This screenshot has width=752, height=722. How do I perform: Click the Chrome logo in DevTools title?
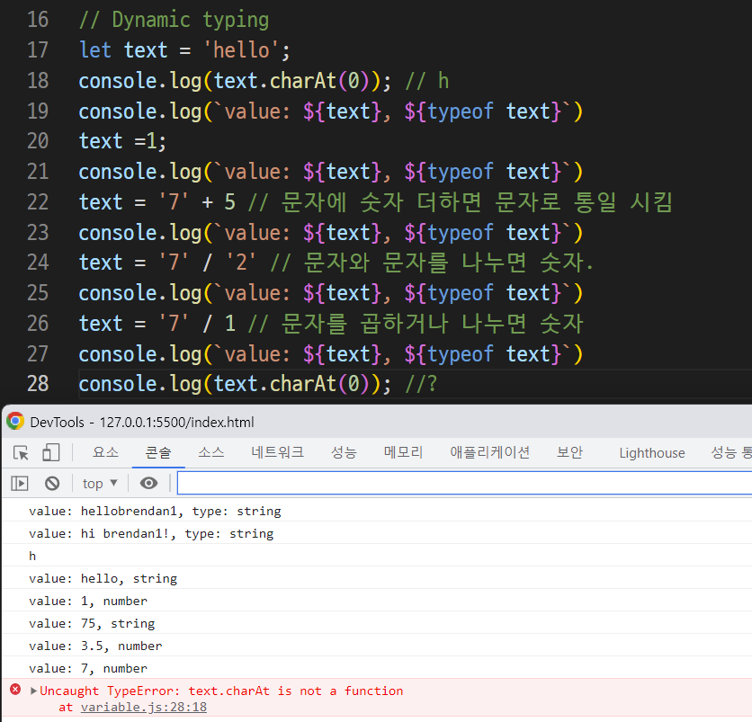pyautogui.click(x=15, y=422)
